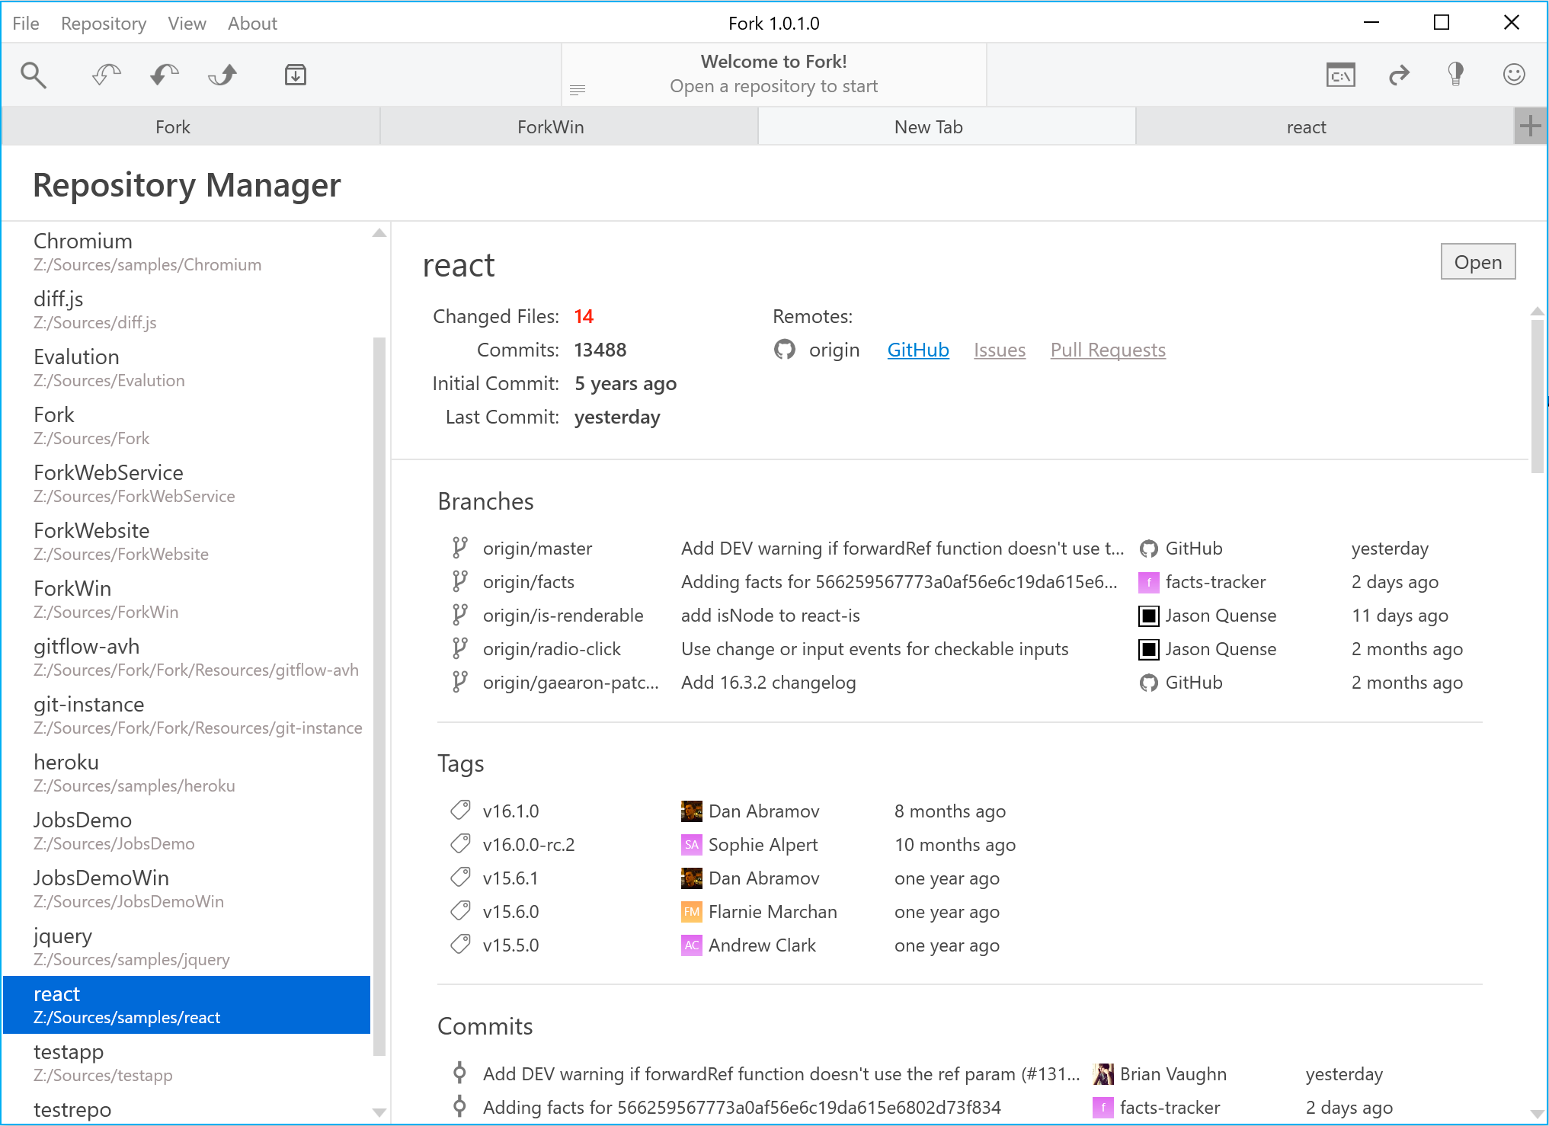
Task: Select the ForkWebsite repository
Action: click(x=187, y=541)
